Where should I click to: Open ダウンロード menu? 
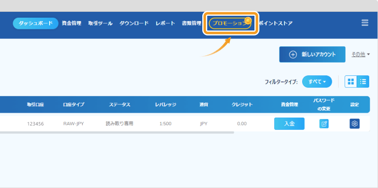(134, 24)
